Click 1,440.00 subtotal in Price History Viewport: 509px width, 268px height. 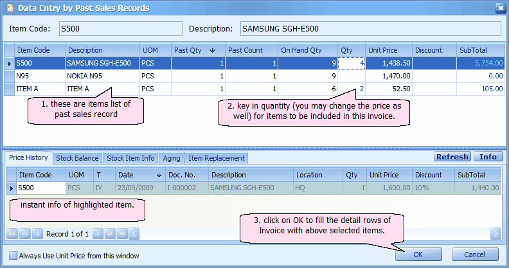(x=478, y=188)
